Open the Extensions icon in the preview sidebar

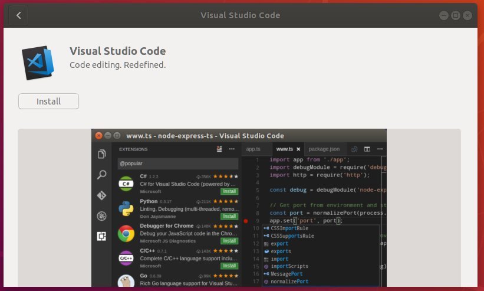point(101,236)
